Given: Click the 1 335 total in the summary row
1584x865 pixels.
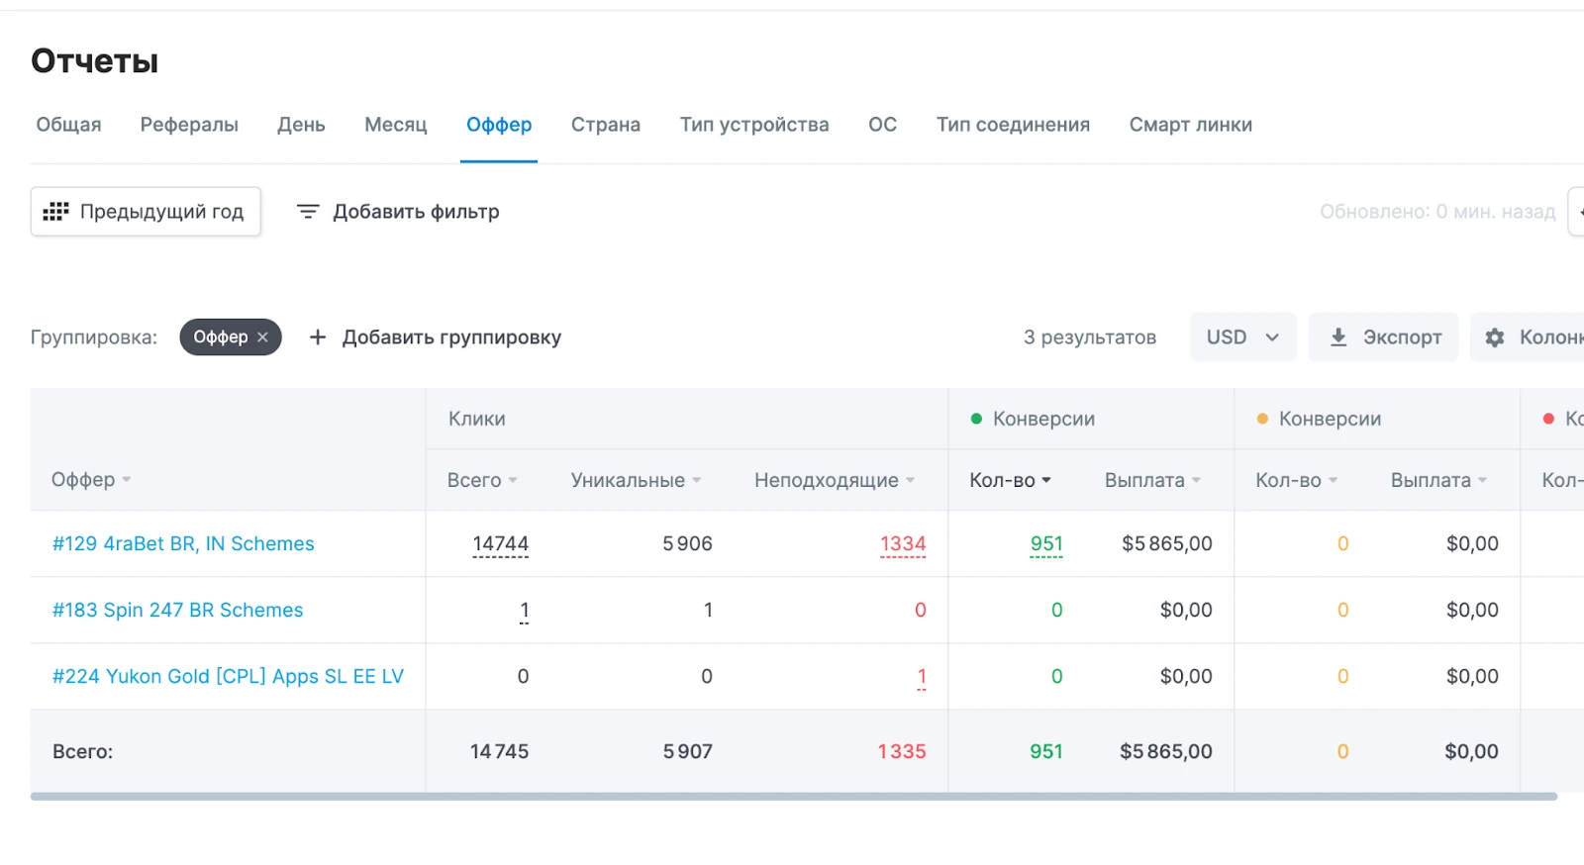Looking at the screenshot, I should point(902,751).
